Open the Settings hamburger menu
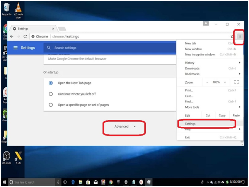 15,48
